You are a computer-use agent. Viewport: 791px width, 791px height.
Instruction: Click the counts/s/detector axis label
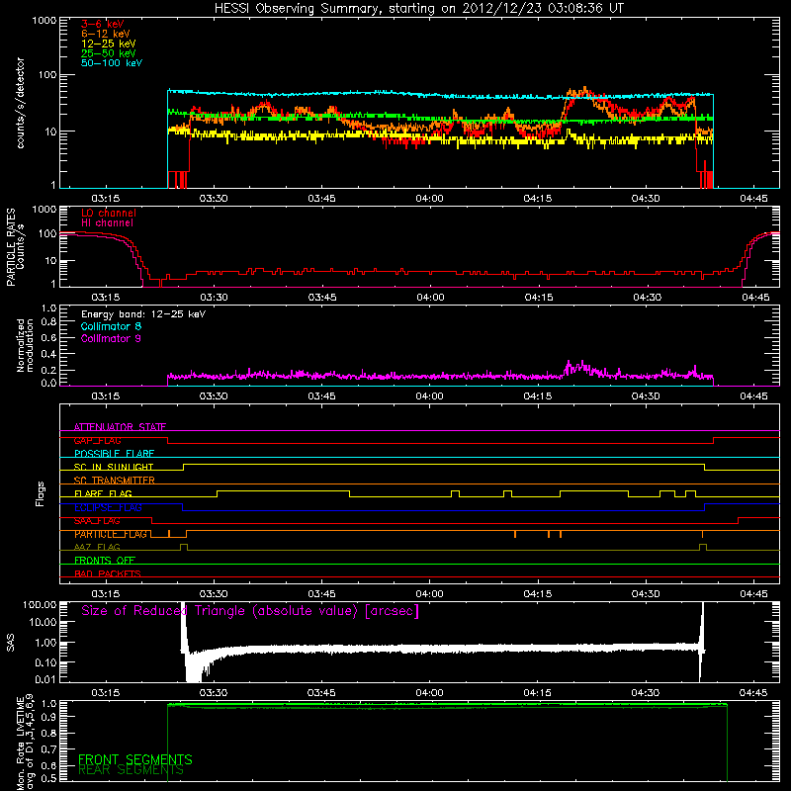pyautogui.click(x=20, y=103)
